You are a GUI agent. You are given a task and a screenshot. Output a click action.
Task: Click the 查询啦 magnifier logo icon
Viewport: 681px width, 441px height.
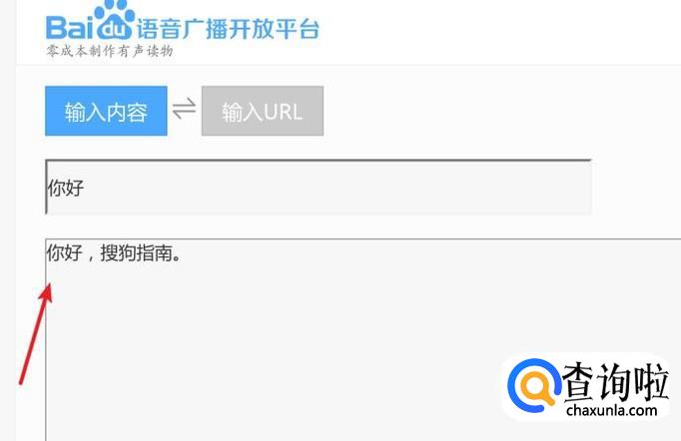533,385
